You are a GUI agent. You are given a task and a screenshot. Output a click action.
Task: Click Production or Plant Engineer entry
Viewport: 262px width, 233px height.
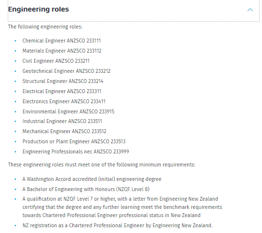74,142
